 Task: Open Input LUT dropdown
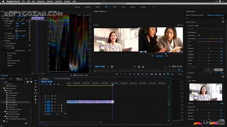208,26
